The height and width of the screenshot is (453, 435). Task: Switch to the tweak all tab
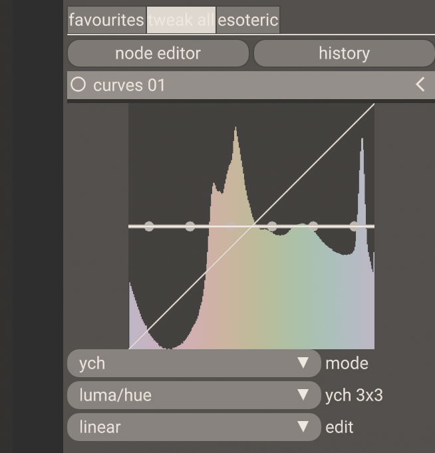click(181, 20)
